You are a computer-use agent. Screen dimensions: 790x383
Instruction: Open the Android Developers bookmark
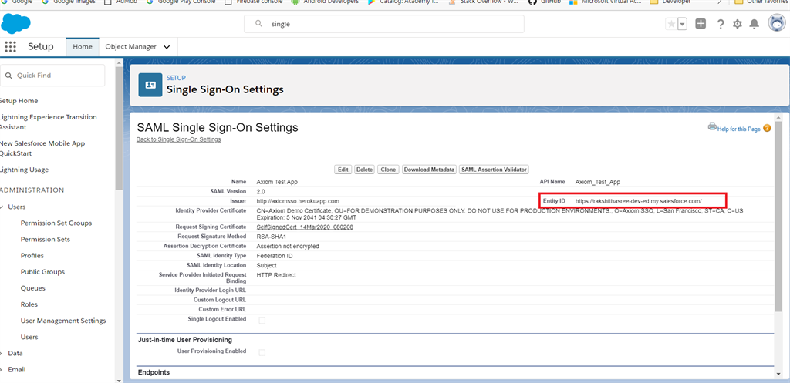325,2
